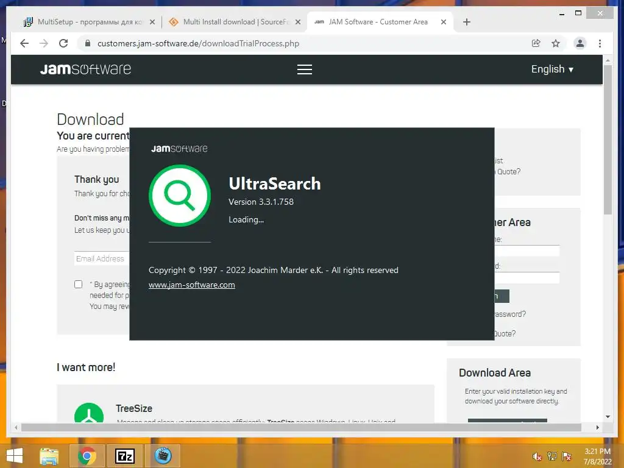This screenshot has height=468, width=624.
Task: Click the 'I want more!' heading
Action: click(86, 367)
